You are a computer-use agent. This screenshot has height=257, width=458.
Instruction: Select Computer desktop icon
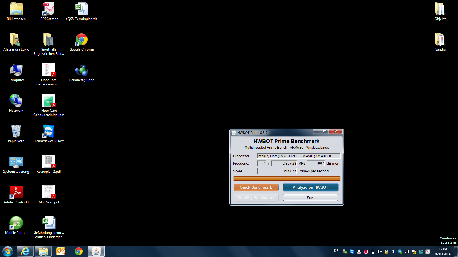point(16,73)
